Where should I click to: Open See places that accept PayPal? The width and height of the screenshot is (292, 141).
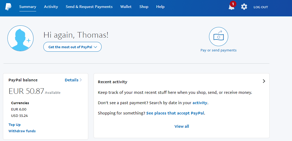pos(175,113)
